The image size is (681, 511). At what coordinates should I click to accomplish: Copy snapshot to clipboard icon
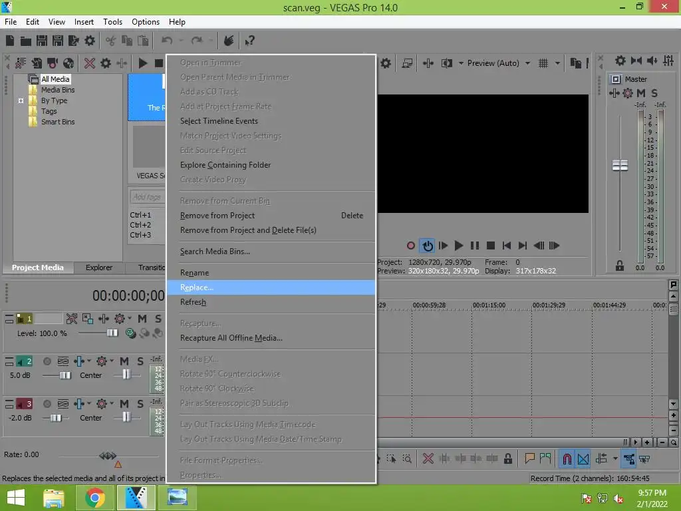(x=575, y=63)
